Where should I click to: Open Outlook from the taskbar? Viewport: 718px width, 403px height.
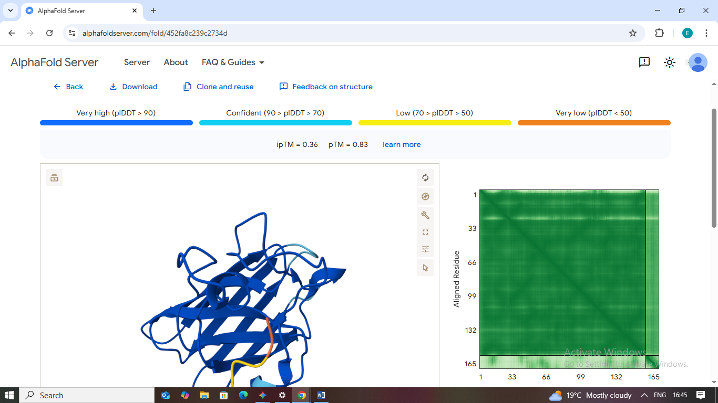(x=166, y=395)
